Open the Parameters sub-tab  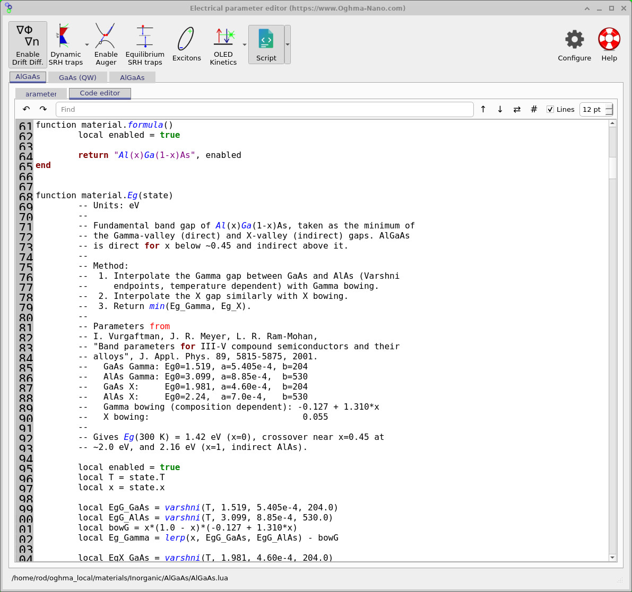41,94
